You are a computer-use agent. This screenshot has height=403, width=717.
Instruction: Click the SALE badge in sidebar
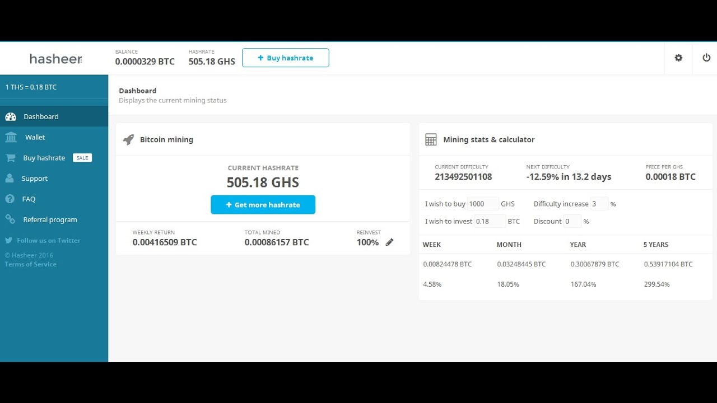pos(82,158)
